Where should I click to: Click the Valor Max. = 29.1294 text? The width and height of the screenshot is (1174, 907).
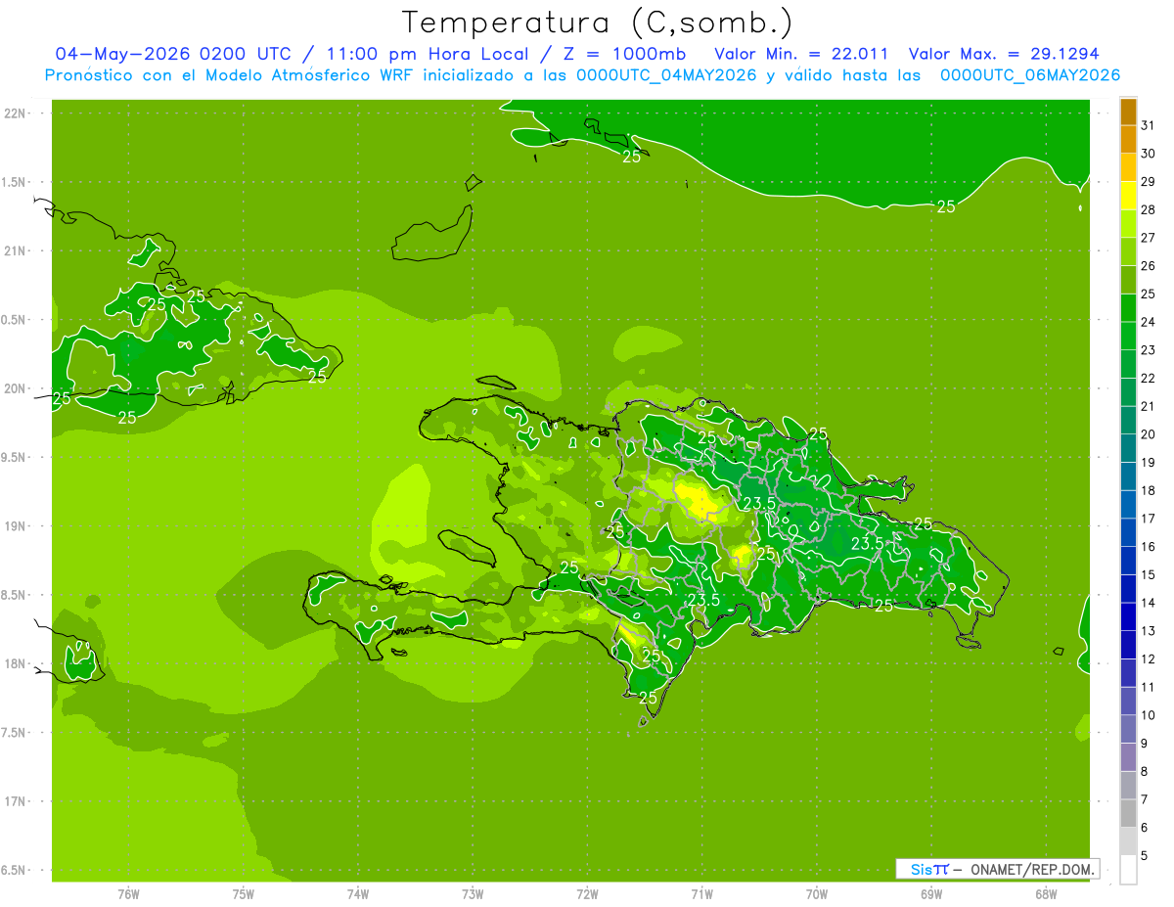tap(1010, 54)
